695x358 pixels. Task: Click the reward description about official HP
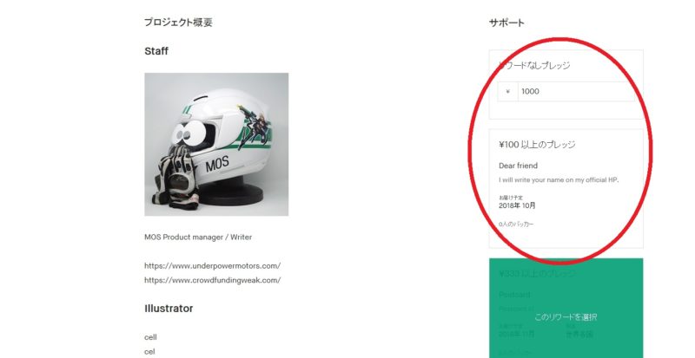pyautogui.click(x=559, y=180)
